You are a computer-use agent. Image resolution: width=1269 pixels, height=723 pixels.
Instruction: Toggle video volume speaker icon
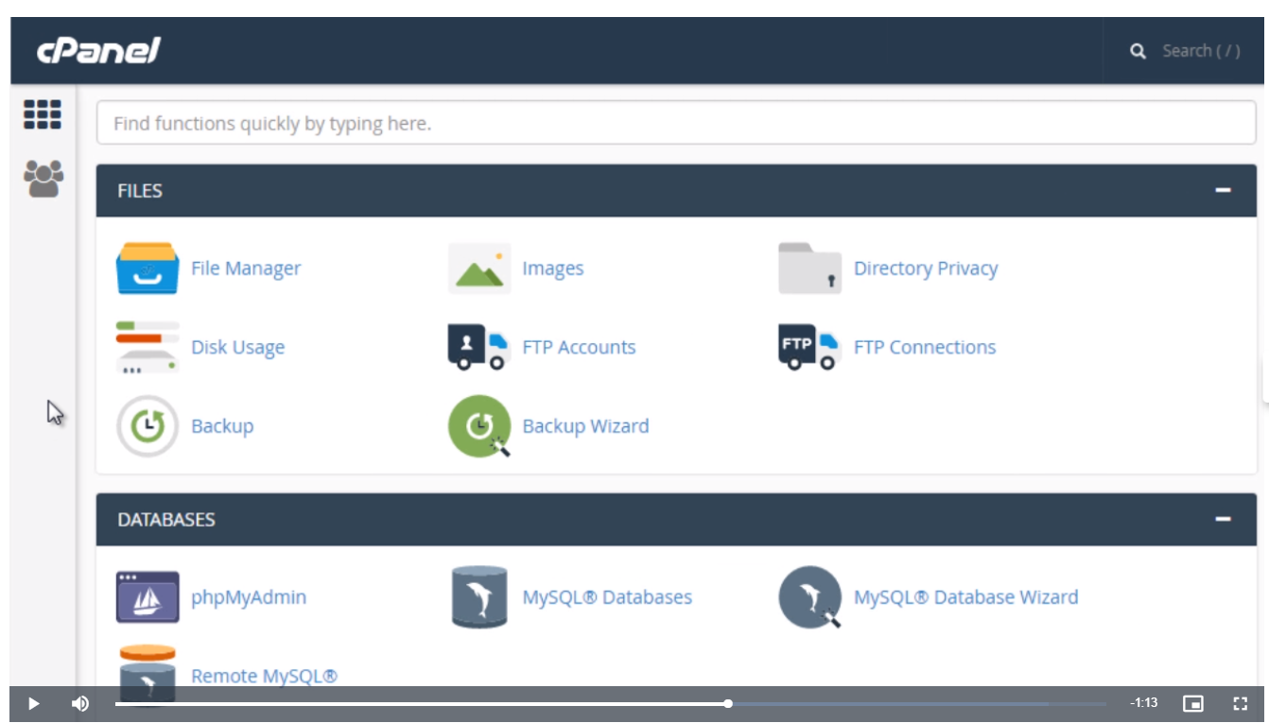coord(80,703)
